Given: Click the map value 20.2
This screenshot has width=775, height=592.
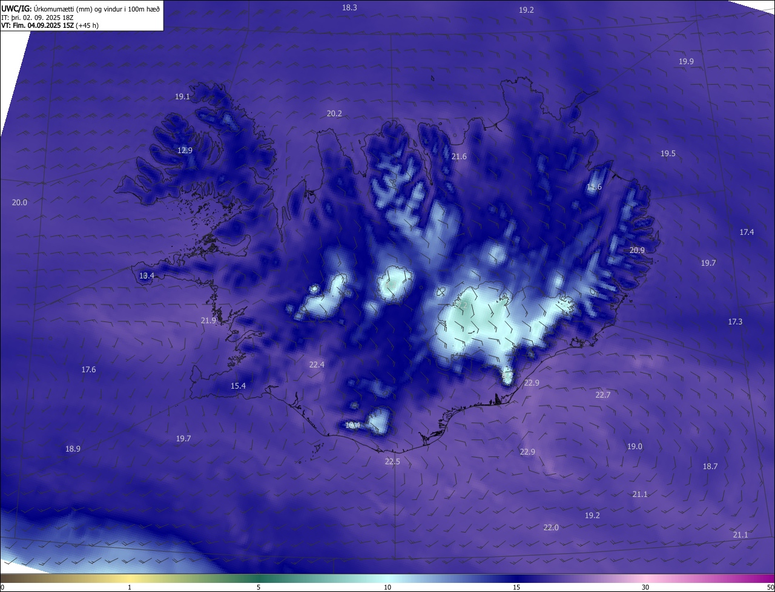Looking at the screenshot, I should (x=334, y=114).
